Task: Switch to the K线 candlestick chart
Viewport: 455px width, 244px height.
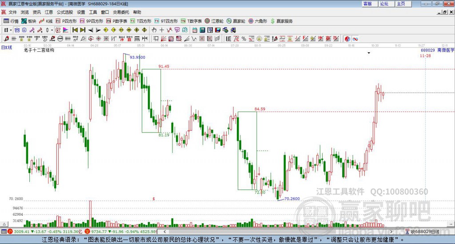Action: click(46, 21)
